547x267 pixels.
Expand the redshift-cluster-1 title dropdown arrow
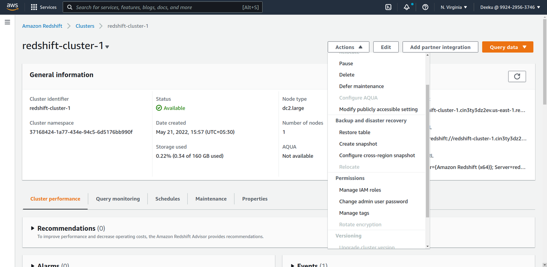pyautogui.click(x=107, y=47)
